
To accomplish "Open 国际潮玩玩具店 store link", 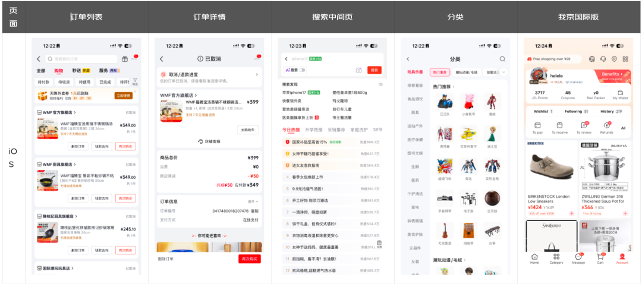I will coord(55,269).
